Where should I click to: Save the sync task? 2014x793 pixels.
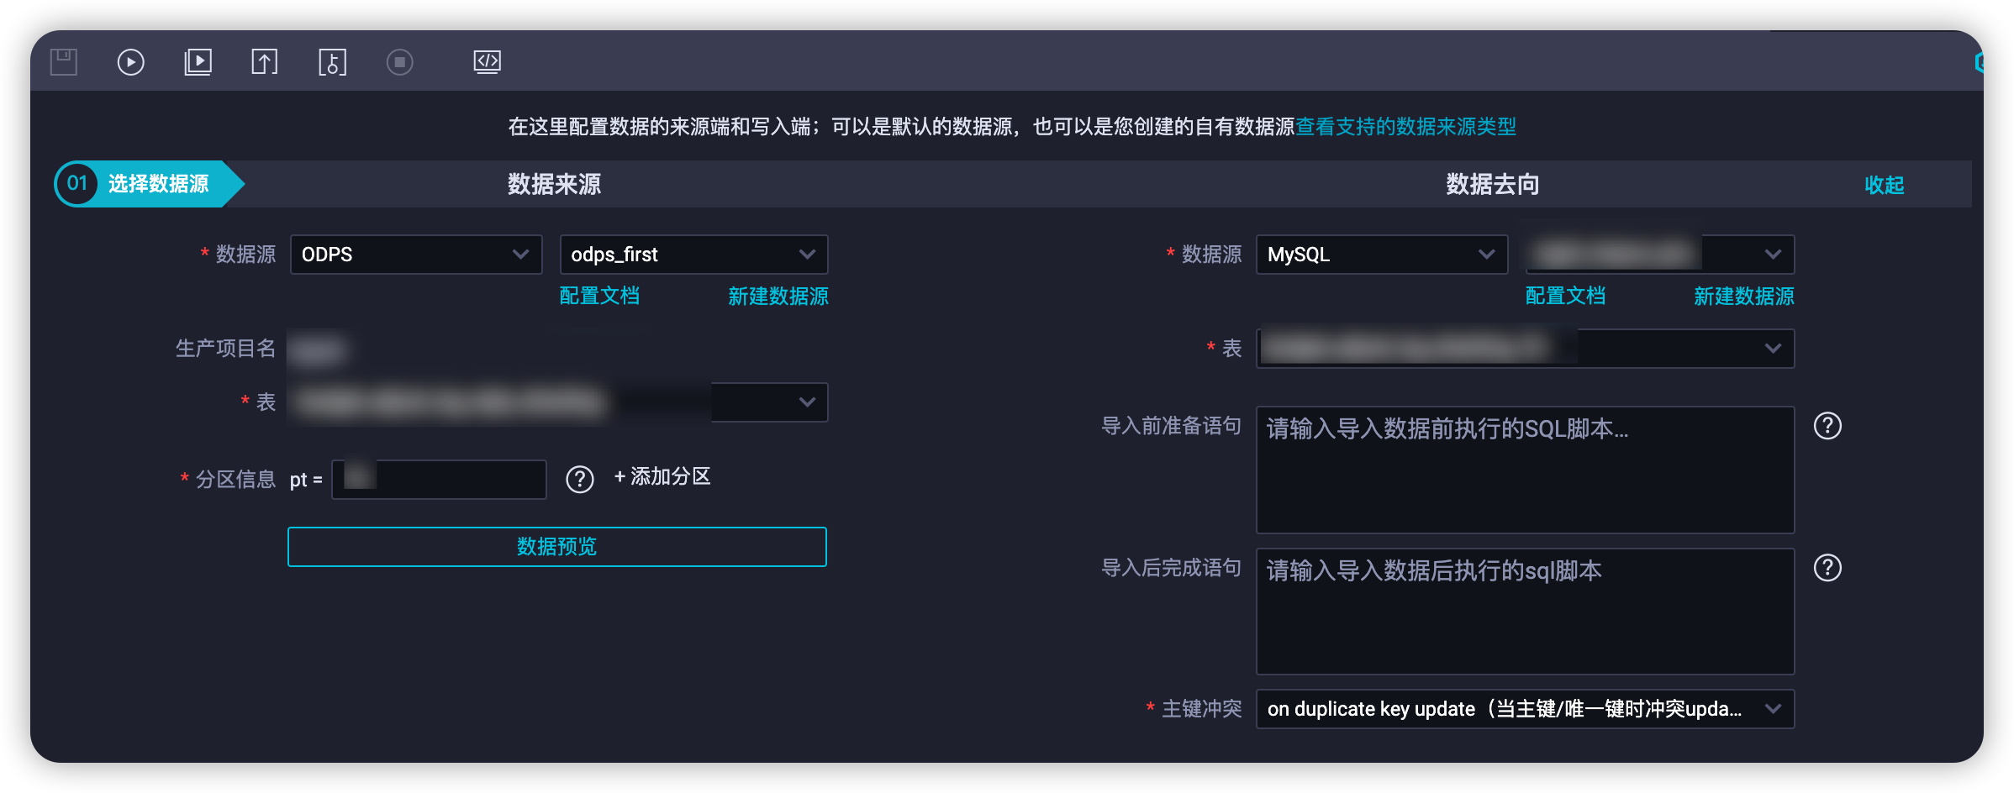coord(63,61)
